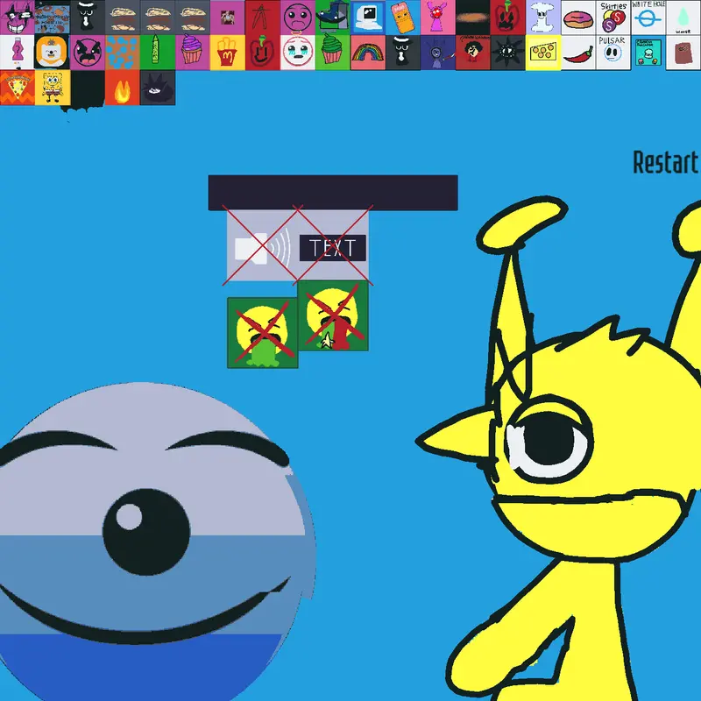Select the red chili pepper tile
Image resolution: width=701 pixels, height=701 pixels.
578,53
